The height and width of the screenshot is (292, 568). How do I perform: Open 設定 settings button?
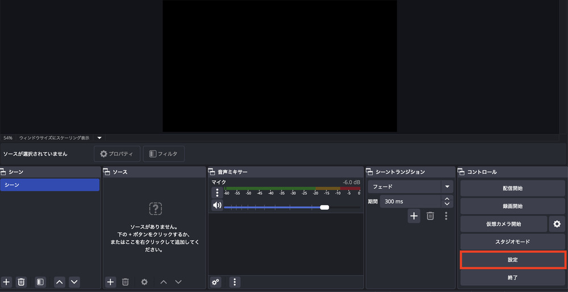coord(512,260)
